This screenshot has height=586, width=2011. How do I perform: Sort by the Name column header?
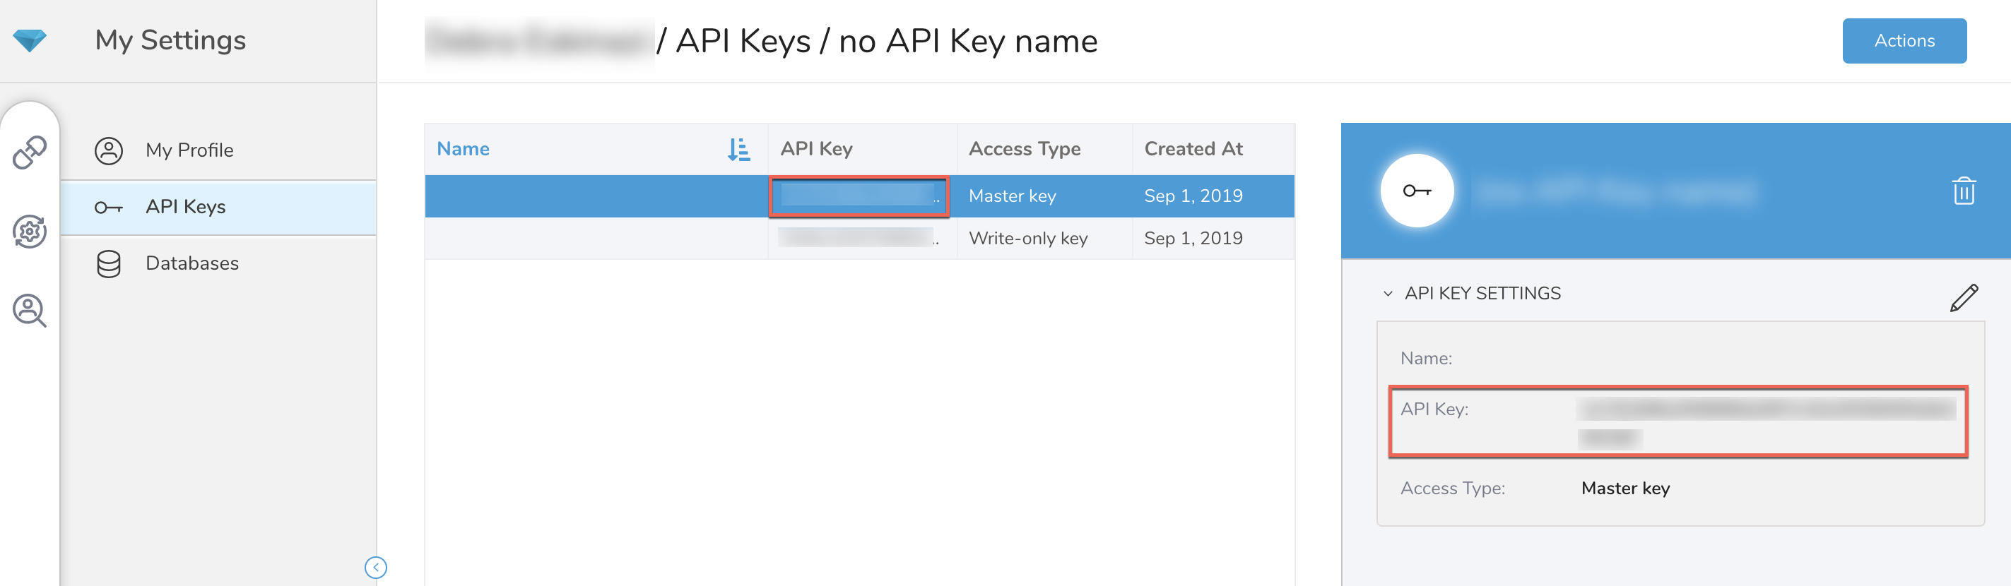(x=463, y=149)
